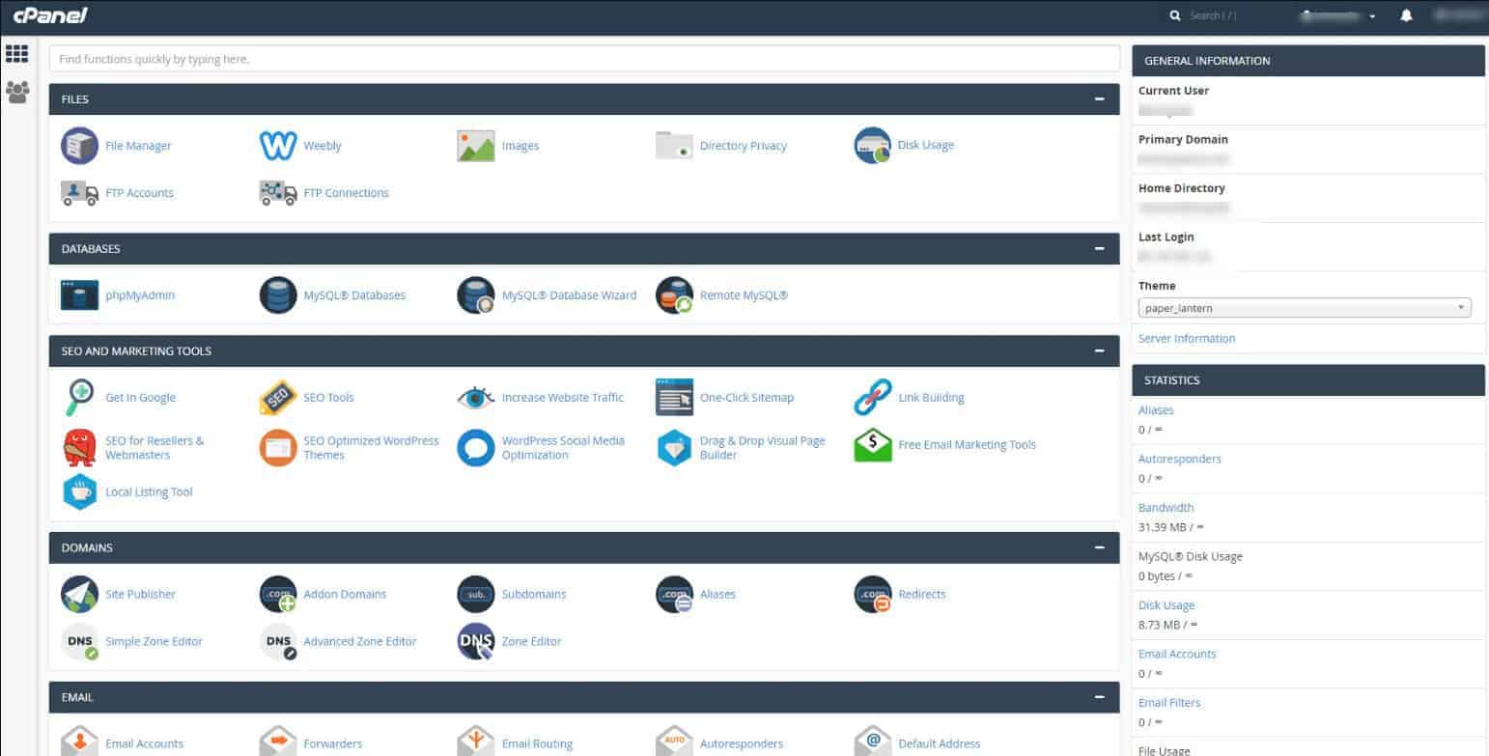1489x756 pixels.
Task: Open the Theme paper_lantern dropdown
Action: tap(1305, 308)
